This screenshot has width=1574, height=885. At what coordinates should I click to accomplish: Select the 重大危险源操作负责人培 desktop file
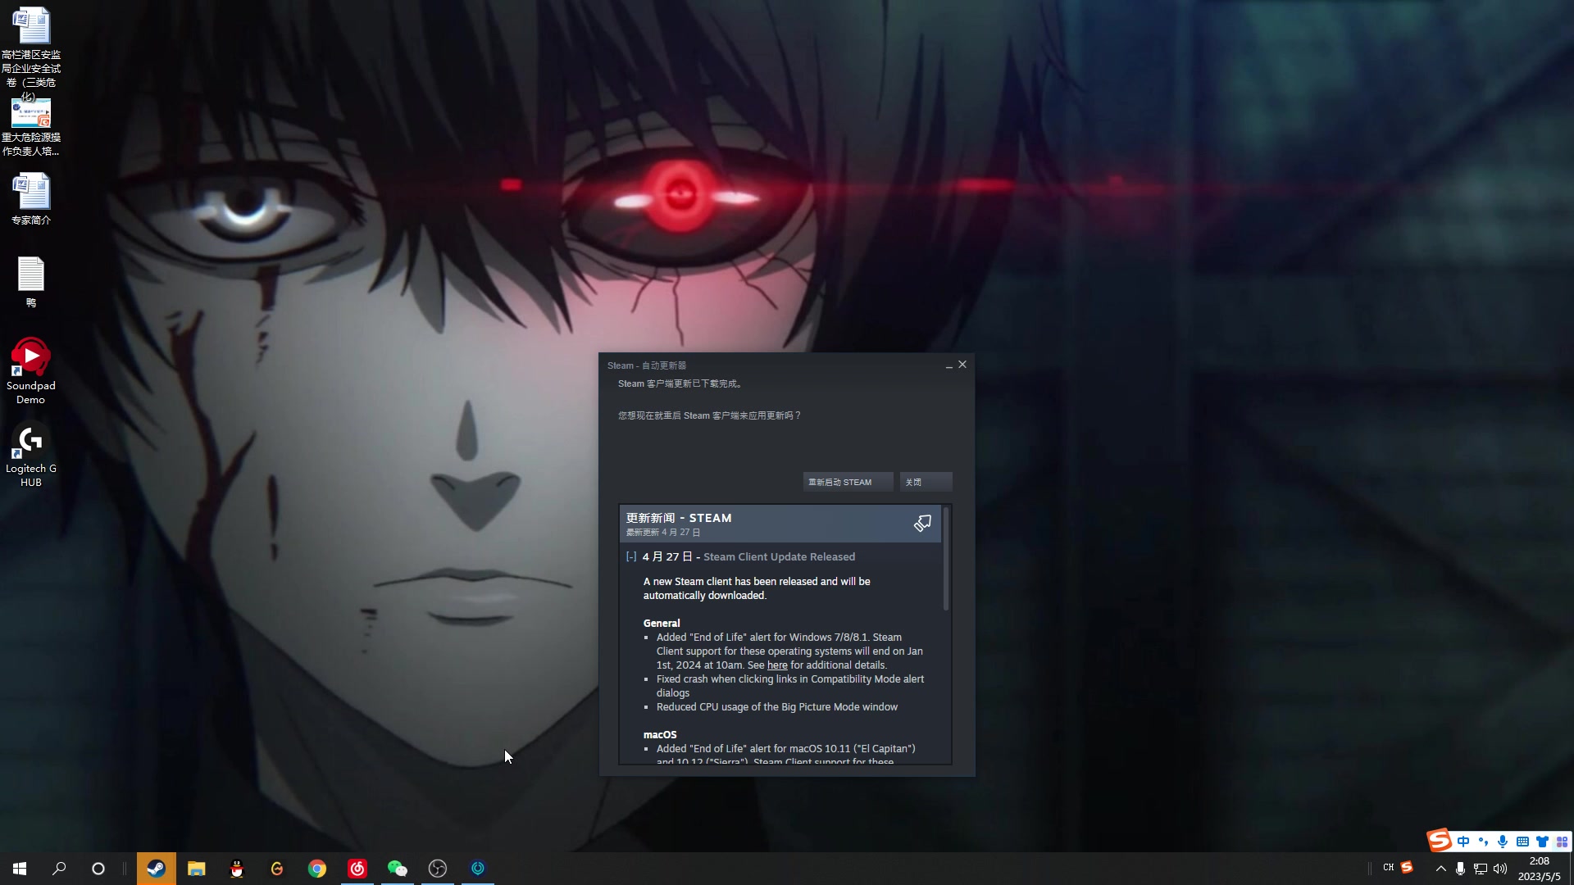click(31, 127)
